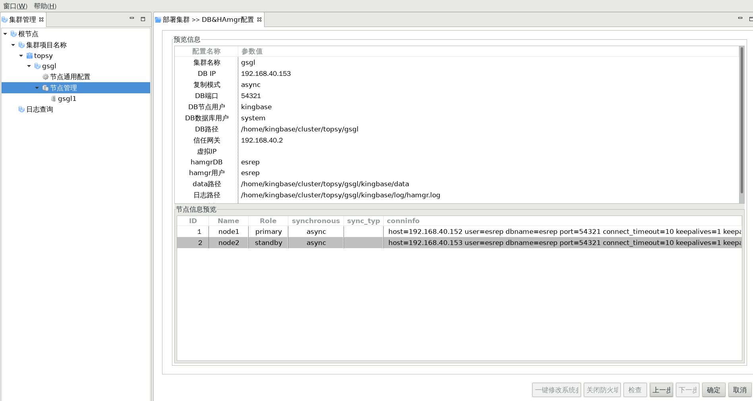The height and width of the screenshot is (401, 753).
Task: Click the 集群项目名称 folder icon
Action: pos(21,45)
